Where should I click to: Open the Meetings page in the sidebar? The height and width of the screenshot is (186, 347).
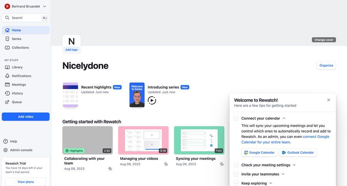(26, 85)
